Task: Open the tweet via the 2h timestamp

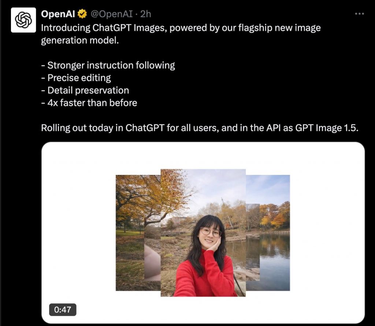Action: click(x=146, y=14)
